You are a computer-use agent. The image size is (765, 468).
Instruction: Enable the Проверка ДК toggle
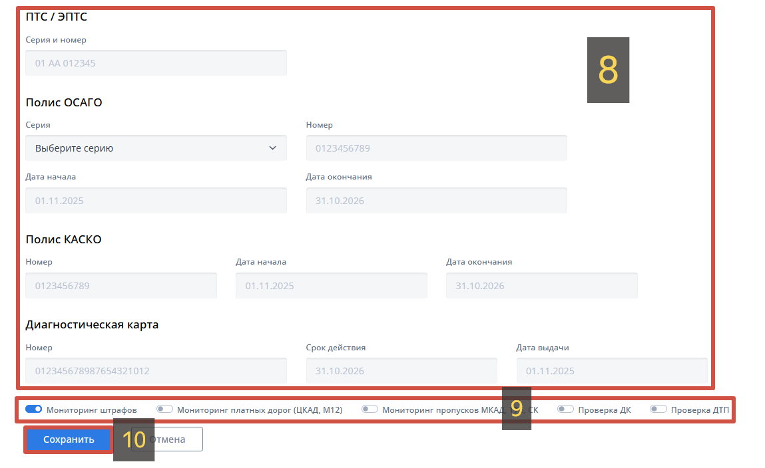(565, 409)
